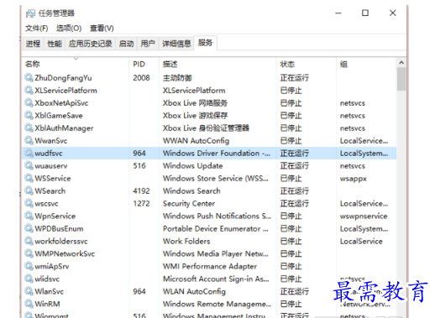Click the gear icon beside XLServicePlatform
Viewport: 435px width, 318px height.
[29, 90]
